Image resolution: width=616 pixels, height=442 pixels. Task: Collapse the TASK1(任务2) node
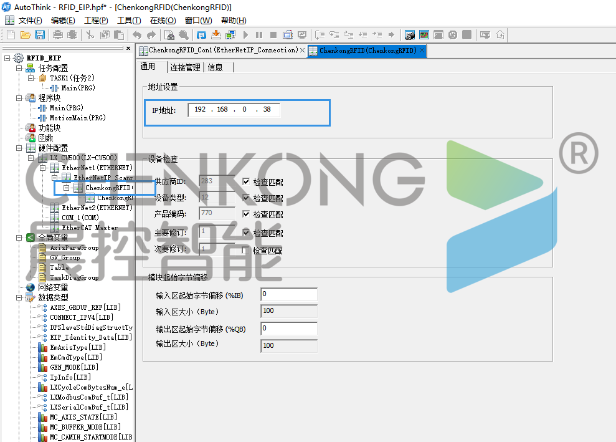(x=31, y=78)
